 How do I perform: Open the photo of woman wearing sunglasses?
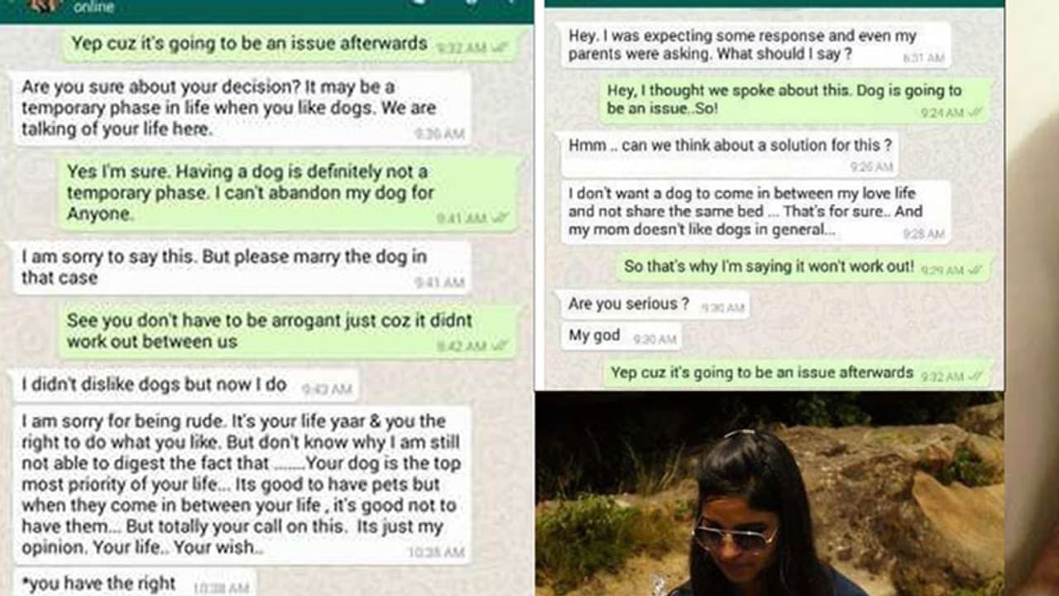(769, 494)
